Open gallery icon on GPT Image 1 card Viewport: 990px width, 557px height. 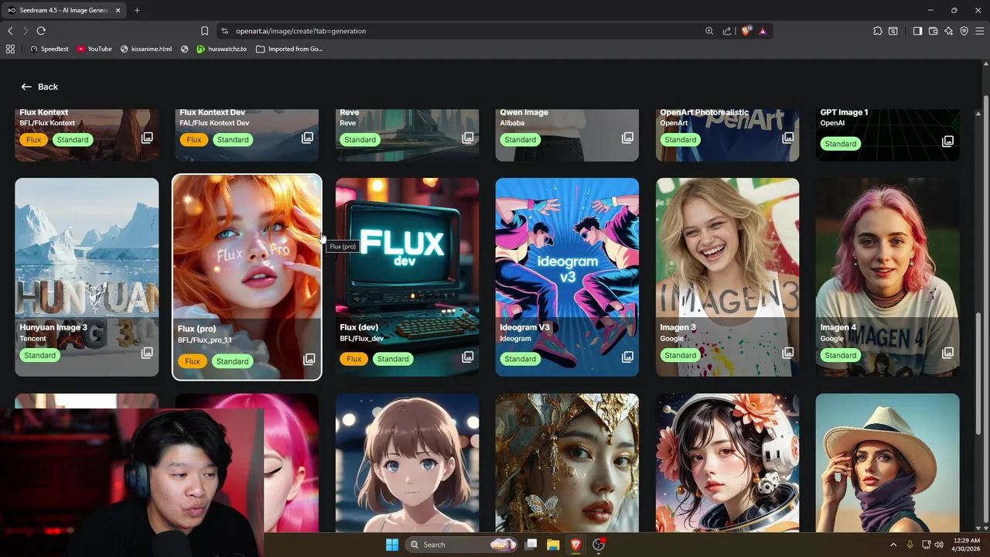pos(947,142)
